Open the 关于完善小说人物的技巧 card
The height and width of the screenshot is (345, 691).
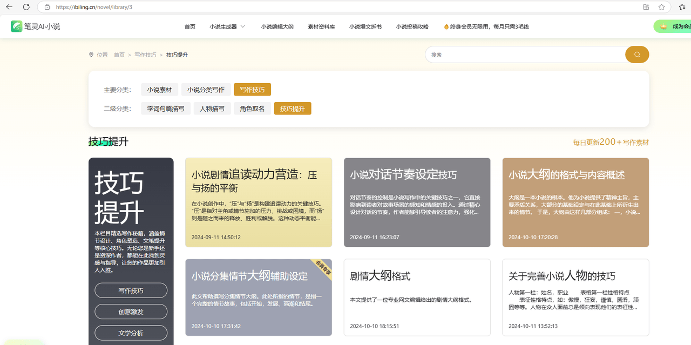(x=575, y=297)
